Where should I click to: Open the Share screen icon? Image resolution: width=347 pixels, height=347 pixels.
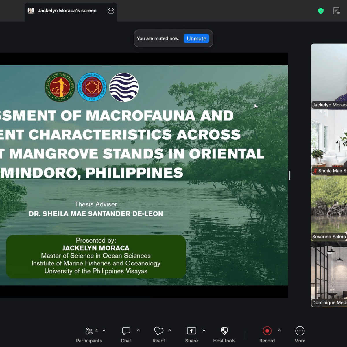tap(191, 331)
